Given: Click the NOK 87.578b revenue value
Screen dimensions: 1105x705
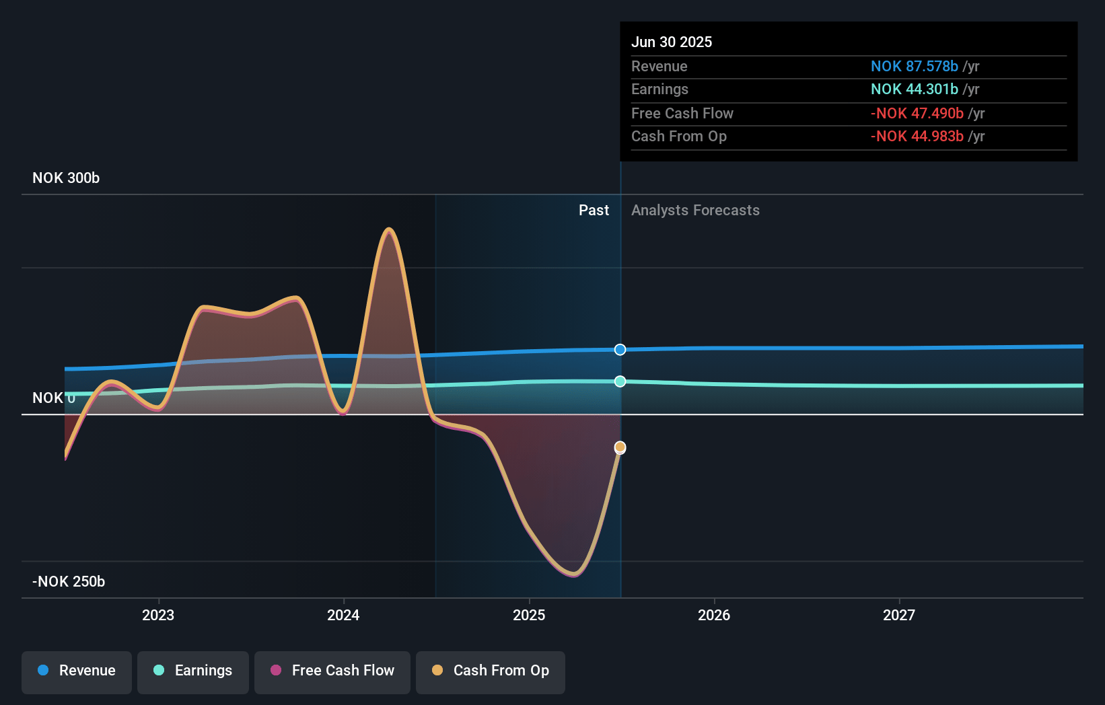Looking at the screenshot, I should tap(915, 66).
